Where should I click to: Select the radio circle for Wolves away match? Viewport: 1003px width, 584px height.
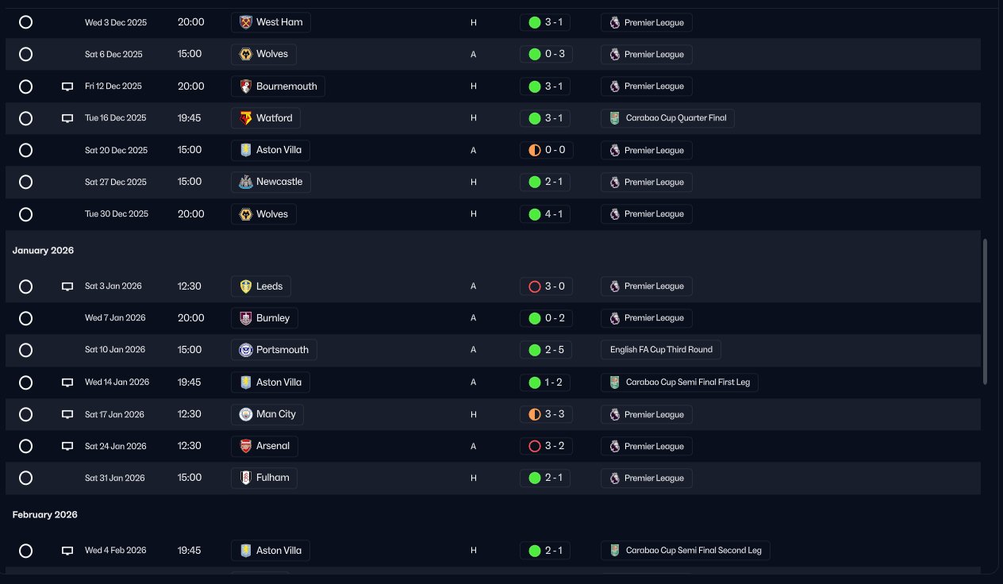coord(25,54)
